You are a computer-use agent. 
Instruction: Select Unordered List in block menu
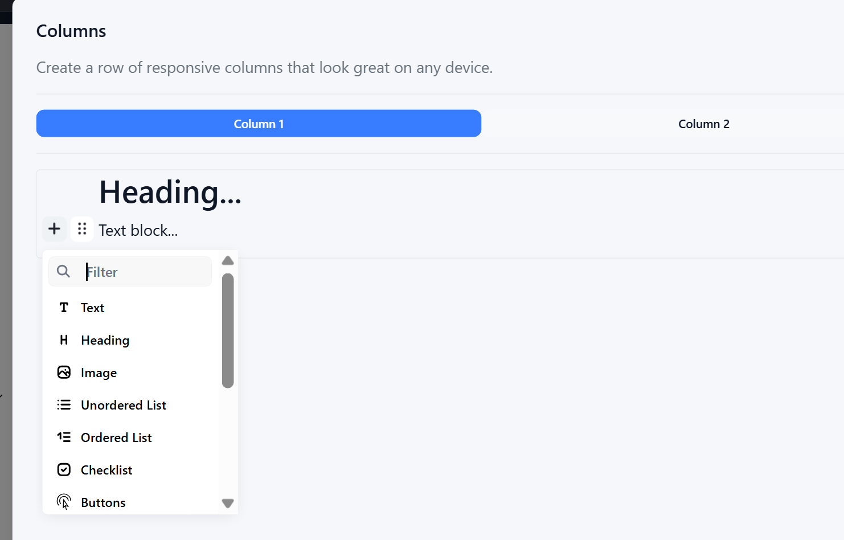click(x=124, y=406)
